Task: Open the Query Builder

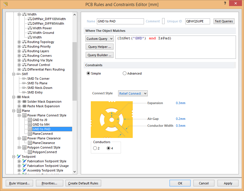Action: click(x=99, y=55)
